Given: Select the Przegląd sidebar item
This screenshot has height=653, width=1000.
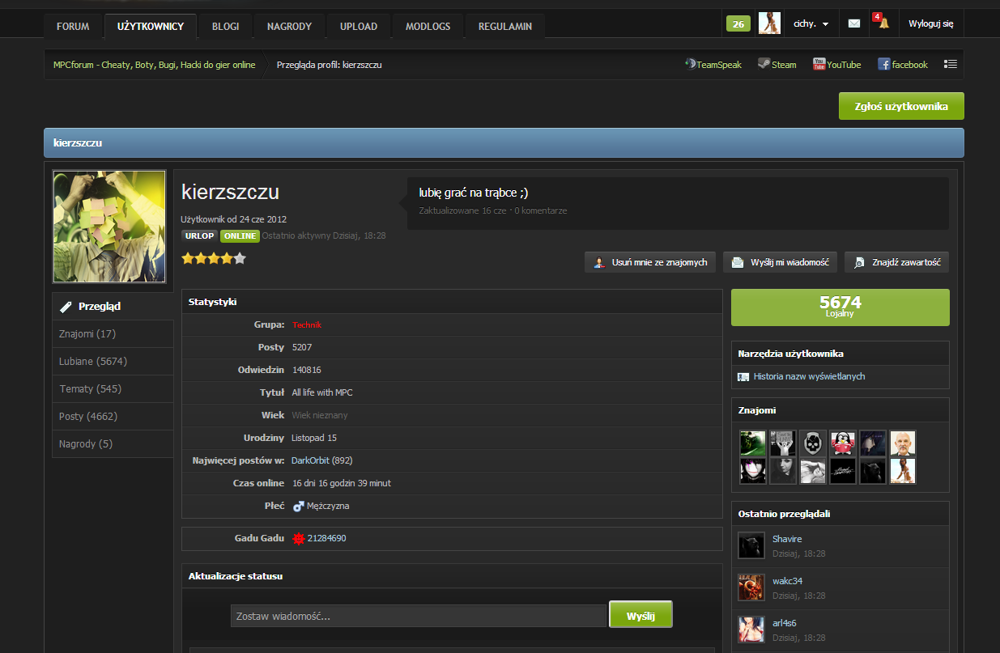Looking at the screenshot, I should pyautogui.click(x=113, y=307).
